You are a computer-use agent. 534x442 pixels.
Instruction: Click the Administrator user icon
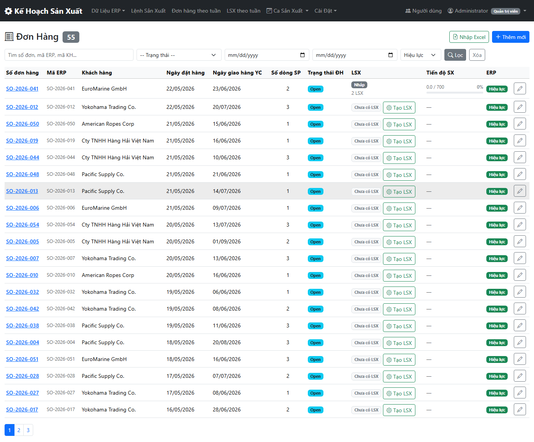pyautogui.click(x=450, y=11)
